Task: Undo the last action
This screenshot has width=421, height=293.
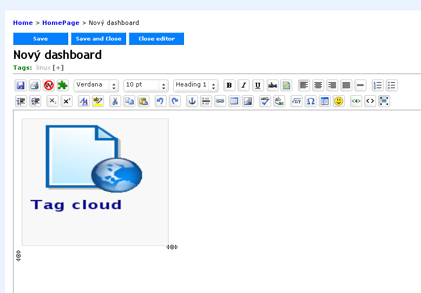Action: coord(161,101)
